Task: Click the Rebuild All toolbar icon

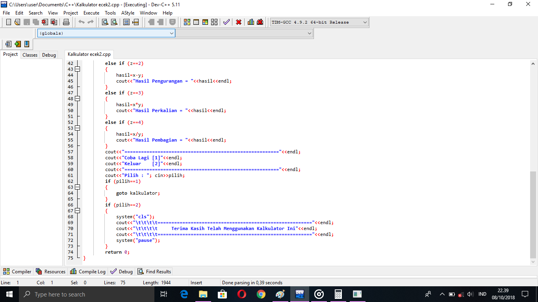Action: click(x=214, y=22)
